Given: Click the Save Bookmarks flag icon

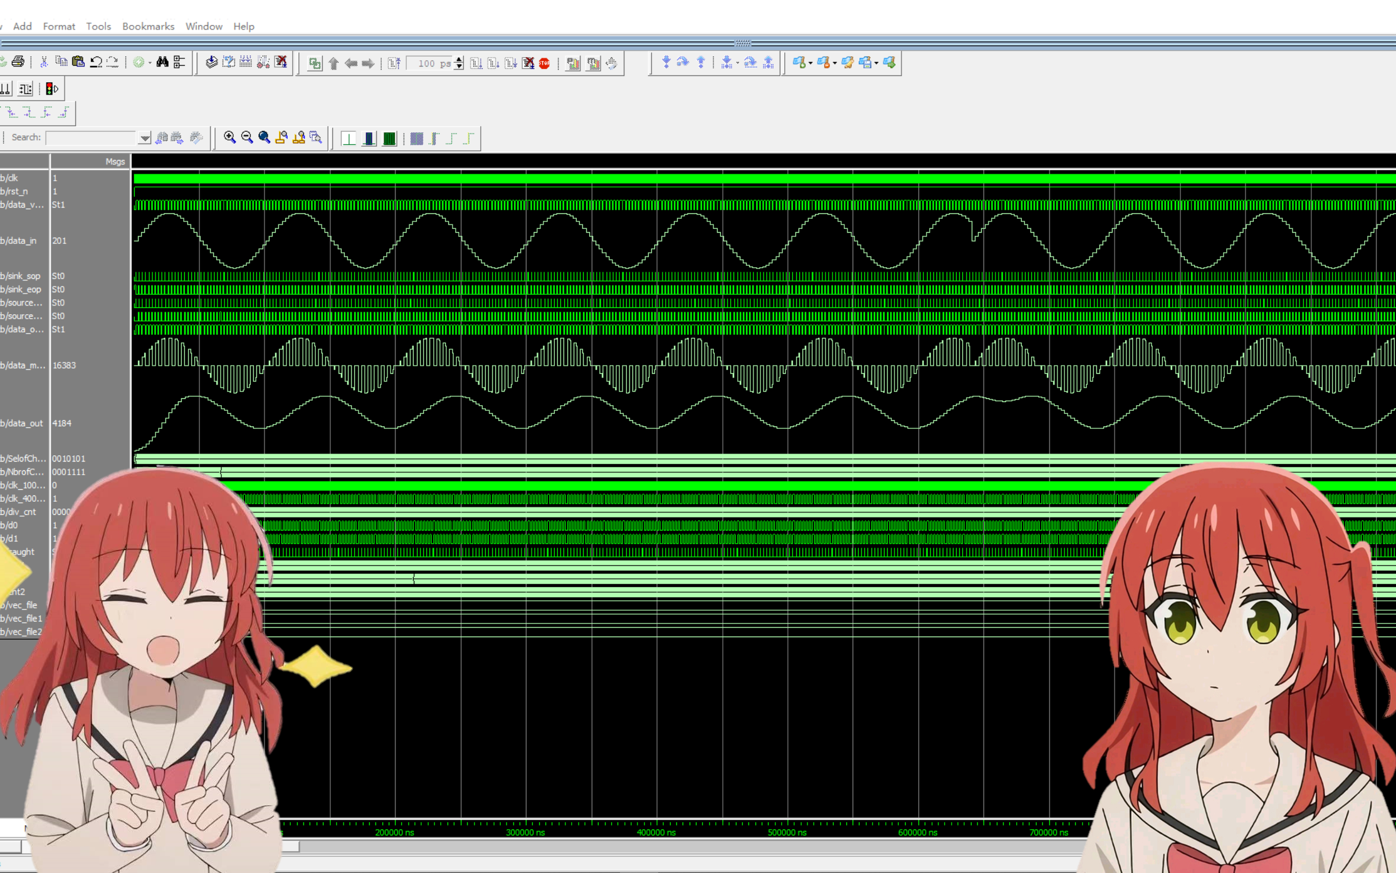Looking at the screenshot, I should click(865, 62).
